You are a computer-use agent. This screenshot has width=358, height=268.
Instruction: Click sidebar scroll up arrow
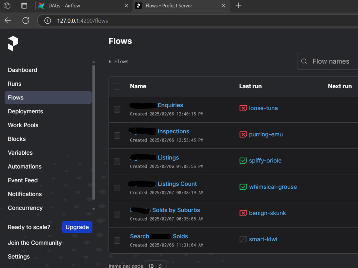coord(93,62)
